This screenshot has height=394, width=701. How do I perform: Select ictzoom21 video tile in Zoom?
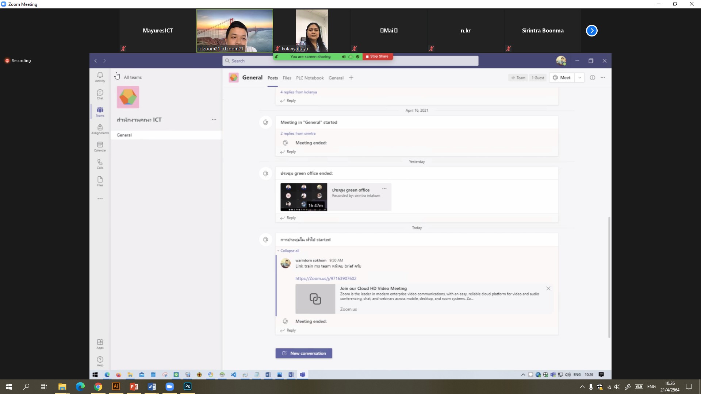coord(235,31)
